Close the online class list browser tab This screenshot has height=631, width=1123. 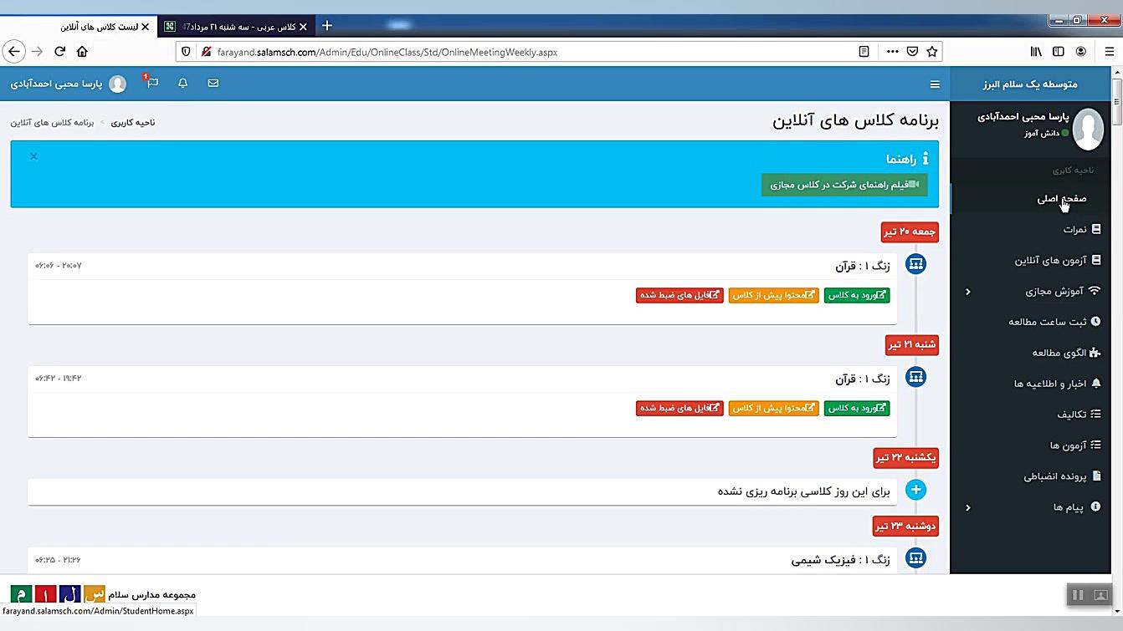click(146, 27)
